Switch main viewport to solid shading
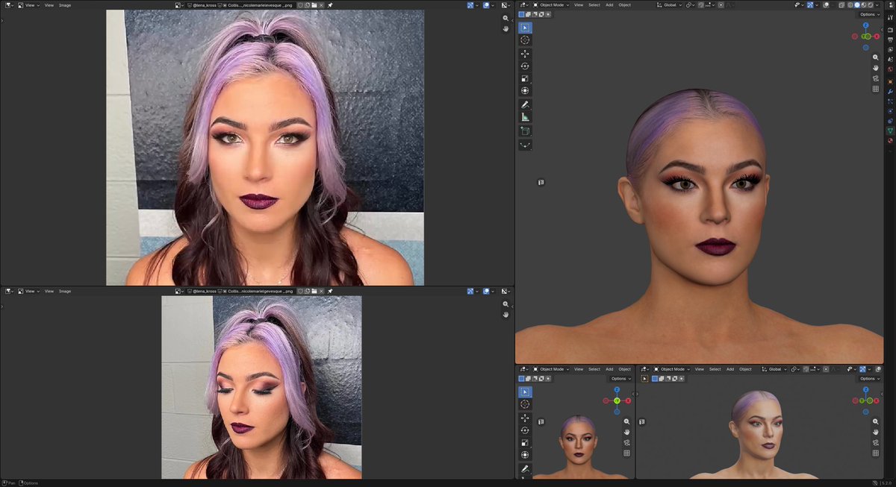The width and height of the screenshot is (896, 487). pyautogui.click(x=857, y=5)
